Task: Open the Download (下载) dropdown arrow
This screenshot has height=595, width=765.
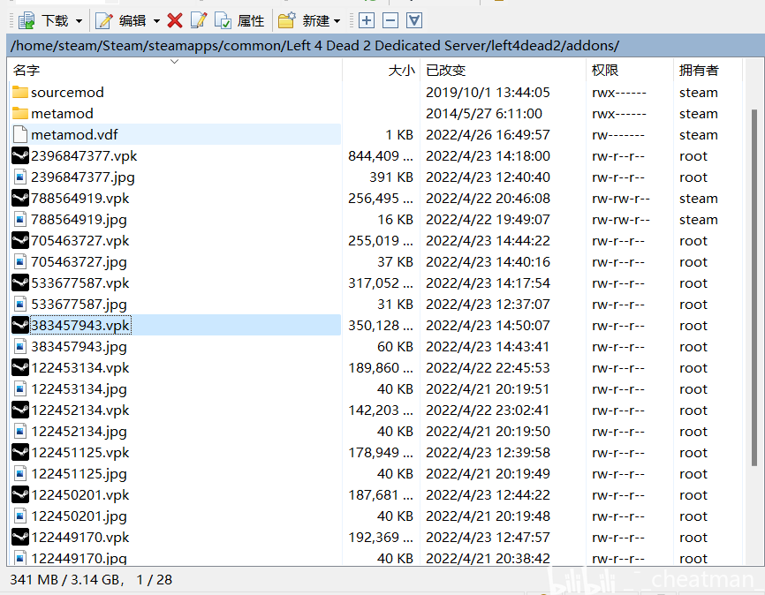Action: 79,21
